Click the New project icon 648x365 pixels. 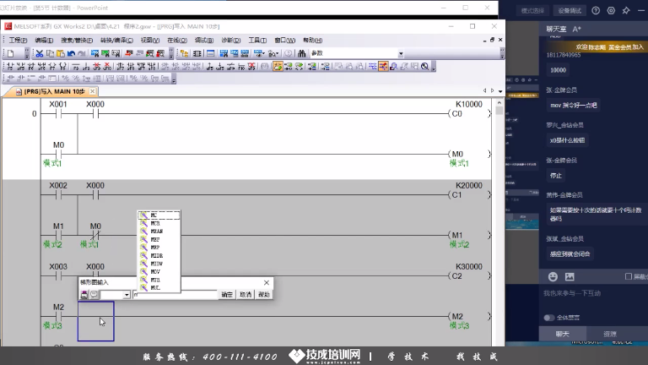pos(11,53)
